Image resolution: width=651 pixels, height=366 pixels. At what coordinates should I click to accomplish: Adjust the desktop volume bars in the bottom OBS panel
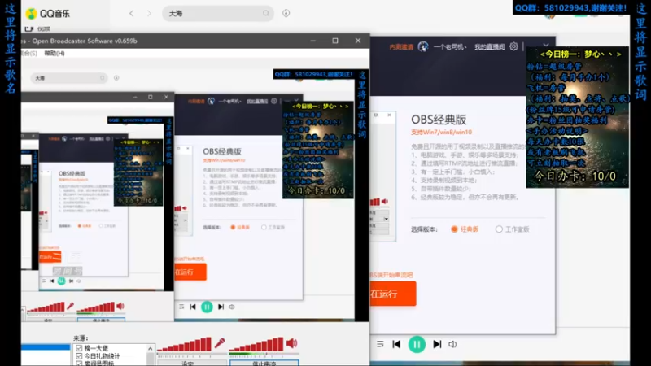256,345
